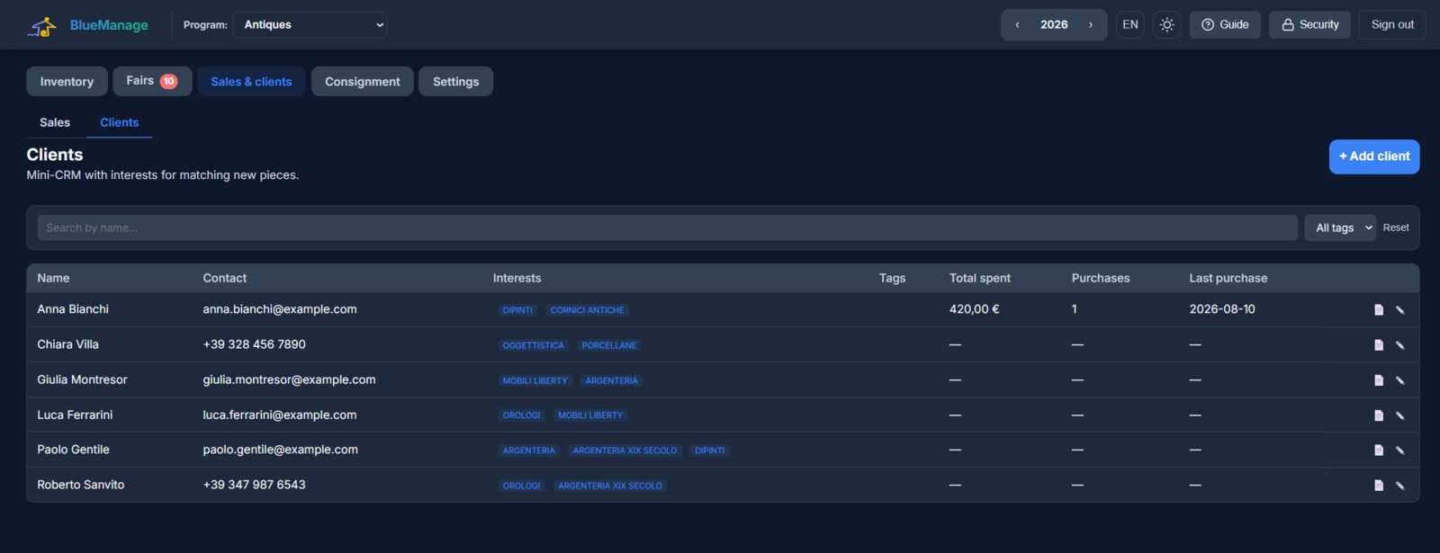Click email anna.bianchi@example.com

(x=280, y=309)
